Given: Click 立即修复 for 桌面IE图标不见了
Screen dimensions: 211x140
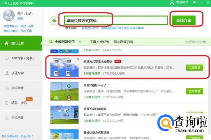Looking at the screenshot, I should click(x=195, y=91).
